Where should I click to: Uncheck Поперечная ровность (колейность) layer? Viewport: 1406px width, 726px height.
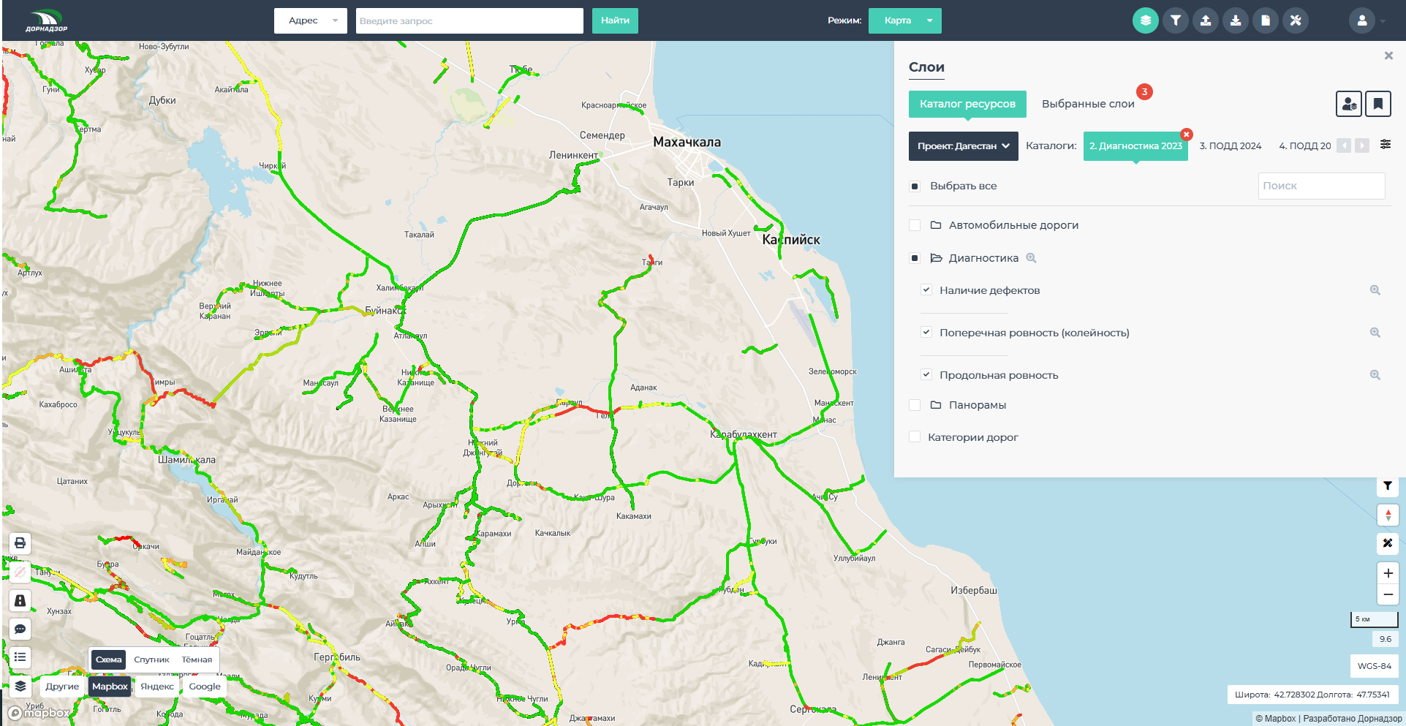point(926,332)
